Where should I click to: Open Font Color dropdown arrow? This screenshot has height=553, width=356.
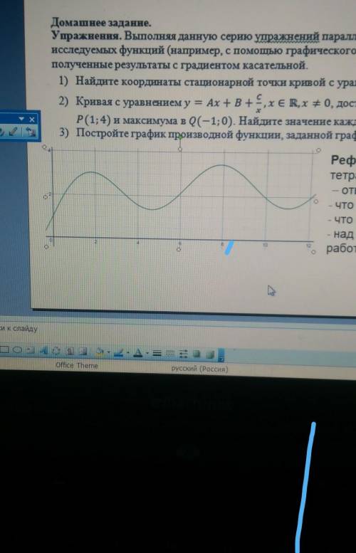pos(147,353)
